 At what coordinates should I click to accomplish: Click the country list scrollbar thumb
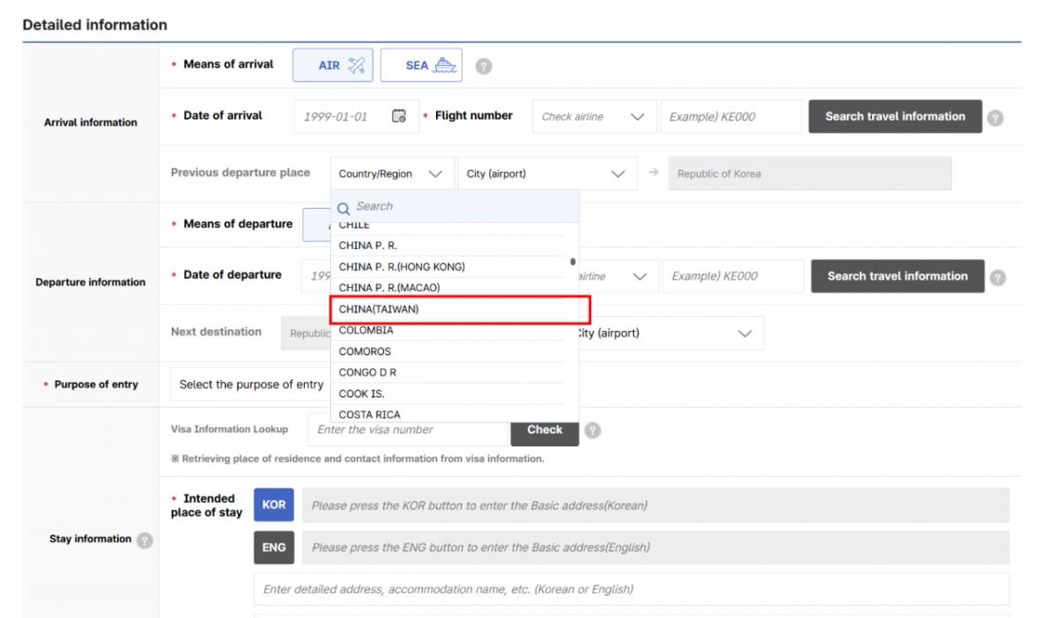click(573, 261)
